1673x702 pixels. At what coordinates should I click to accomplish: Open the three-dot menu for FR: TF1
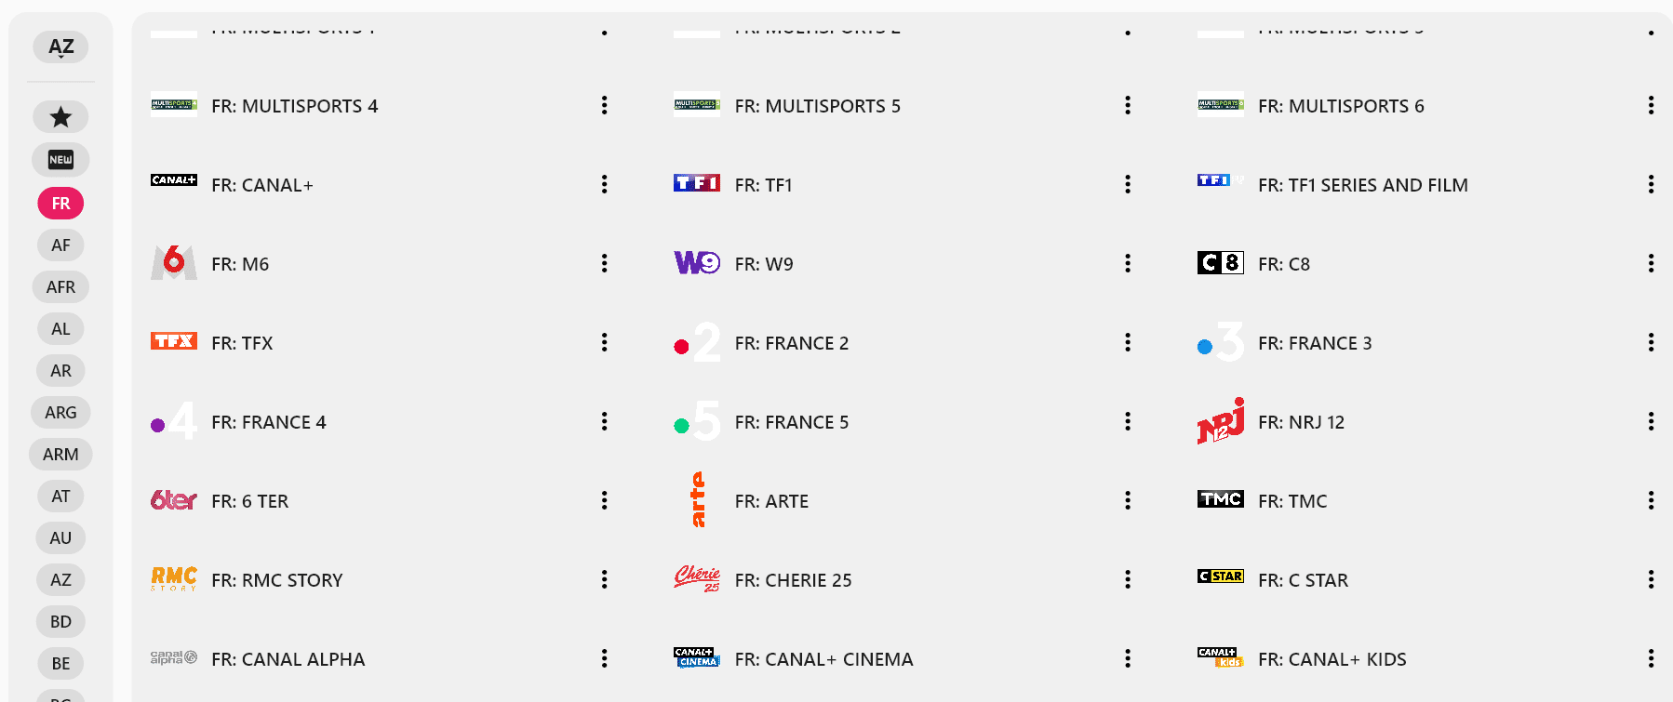(1127, 184)
